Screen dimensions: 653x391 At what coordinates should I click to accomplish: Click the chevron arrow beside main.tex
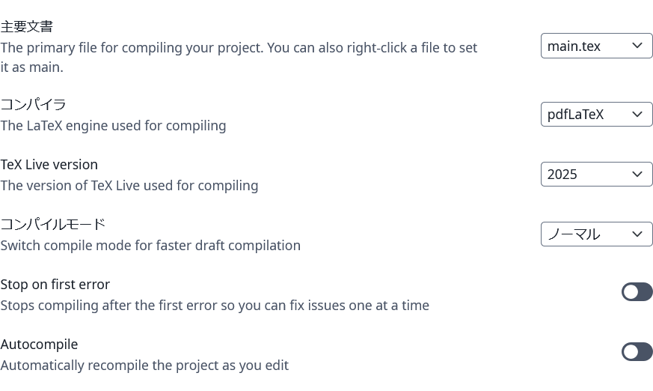coord(637,46)
